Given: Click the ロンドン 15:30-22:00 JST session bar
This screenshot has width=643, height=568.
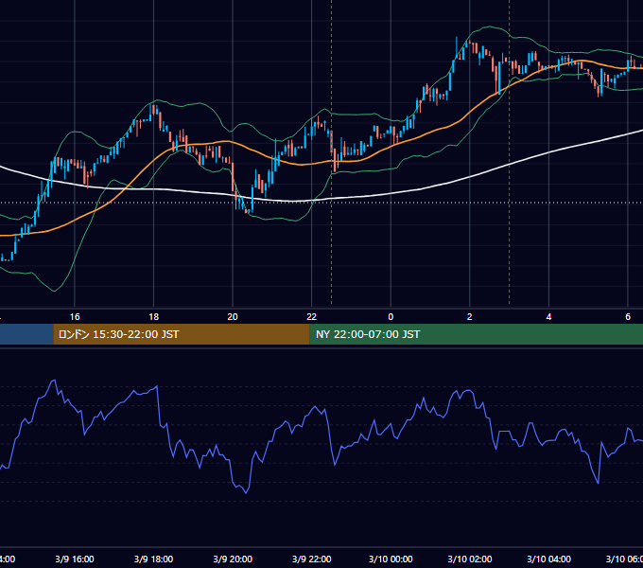Looking at the screenshot, I should point(182,334).
